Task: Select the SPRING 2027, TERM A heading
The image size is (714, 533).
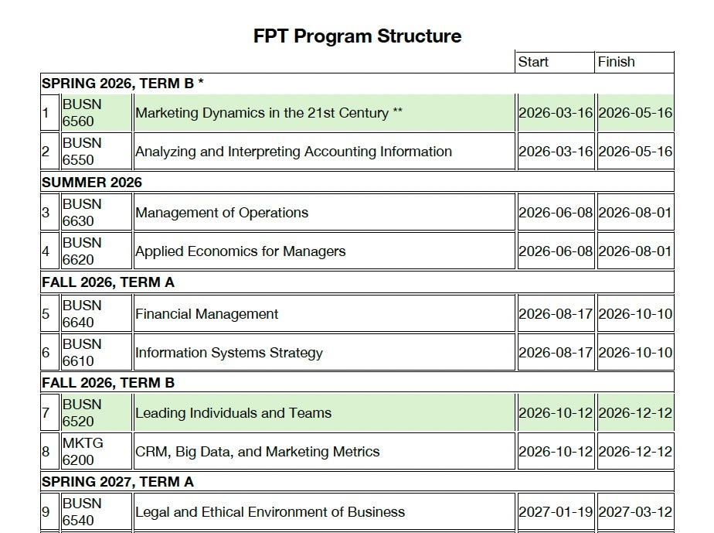Action: [117, 482]
